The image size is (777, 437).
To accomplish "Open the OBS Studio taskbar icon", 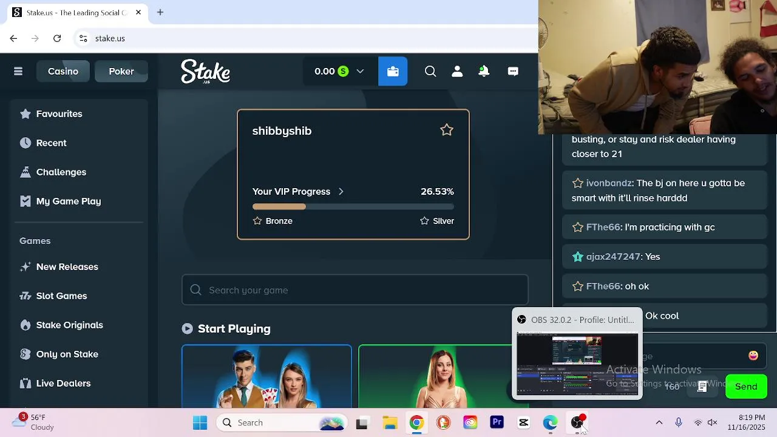I will point(577,422).
